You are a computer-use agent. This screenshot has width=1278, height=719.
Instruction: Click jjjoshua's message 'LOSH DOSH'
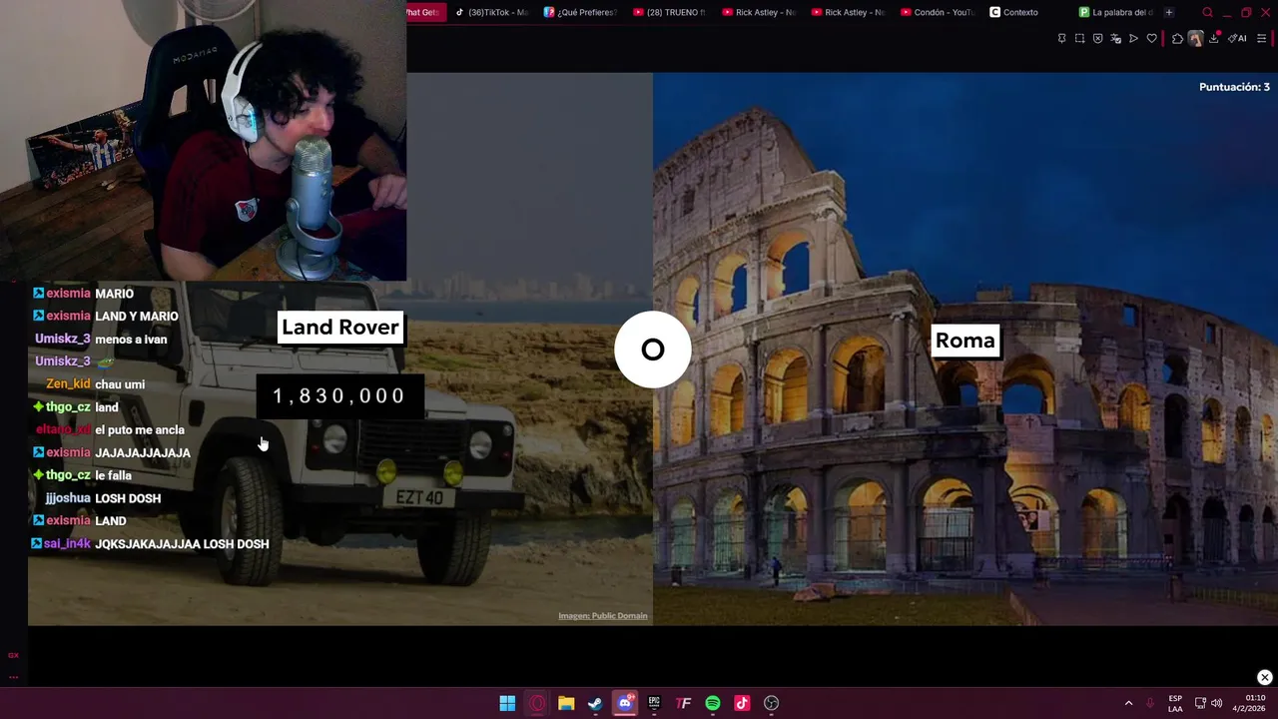[x=128, y=498]
